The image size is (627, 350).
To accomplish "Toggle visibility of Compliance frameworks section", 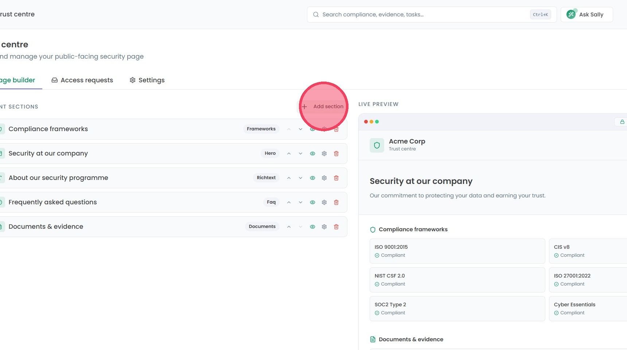I will tap(312, 129).
